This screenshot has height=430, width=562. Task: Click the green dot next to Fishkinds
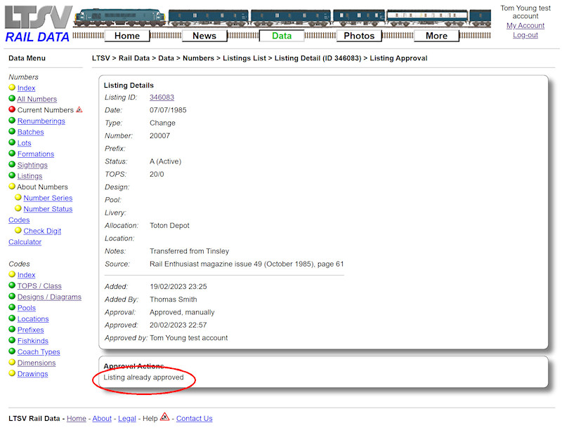[x=13, y=341]
